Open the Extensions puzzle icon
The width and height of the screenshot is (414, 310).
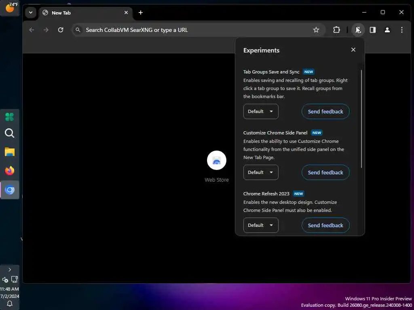336,30
